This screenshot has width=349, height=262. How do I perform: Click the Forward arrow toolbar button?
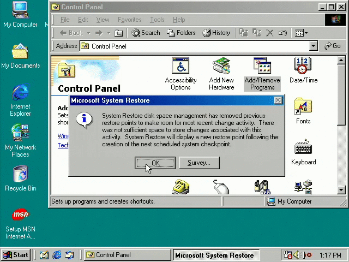pyautogui.click(x=99, y=33)
